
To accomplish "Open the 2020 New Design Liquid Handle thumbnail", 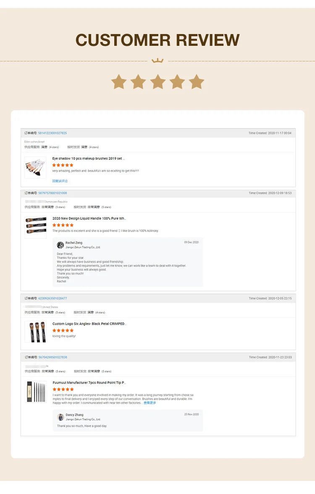I will pos(35,227).
